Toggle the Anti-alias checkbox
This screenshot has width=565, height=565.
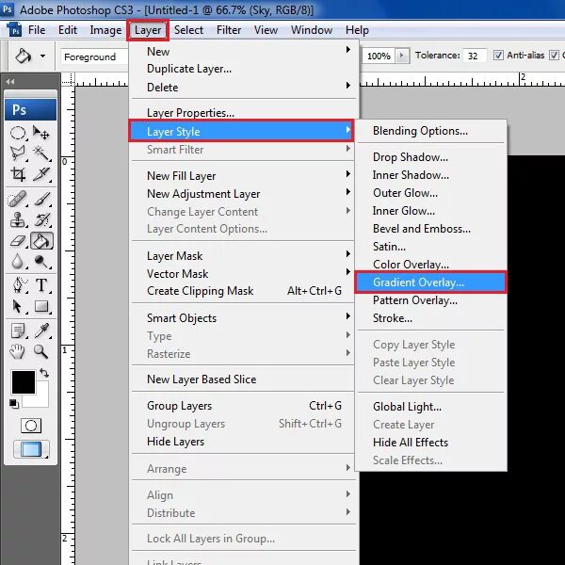coord(498,56)
